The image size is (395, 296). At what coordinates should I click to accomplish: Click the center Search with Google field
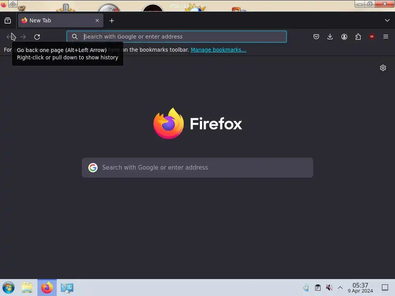(x=197, y=168)
